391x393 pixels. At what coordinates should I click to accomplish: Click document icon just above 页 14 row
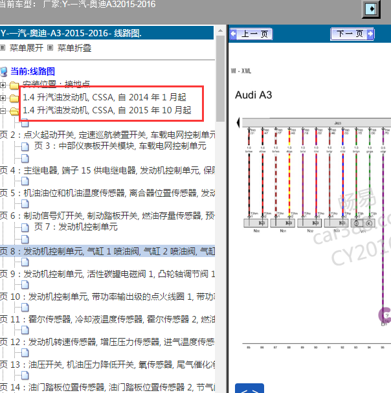tap(25, 376)
